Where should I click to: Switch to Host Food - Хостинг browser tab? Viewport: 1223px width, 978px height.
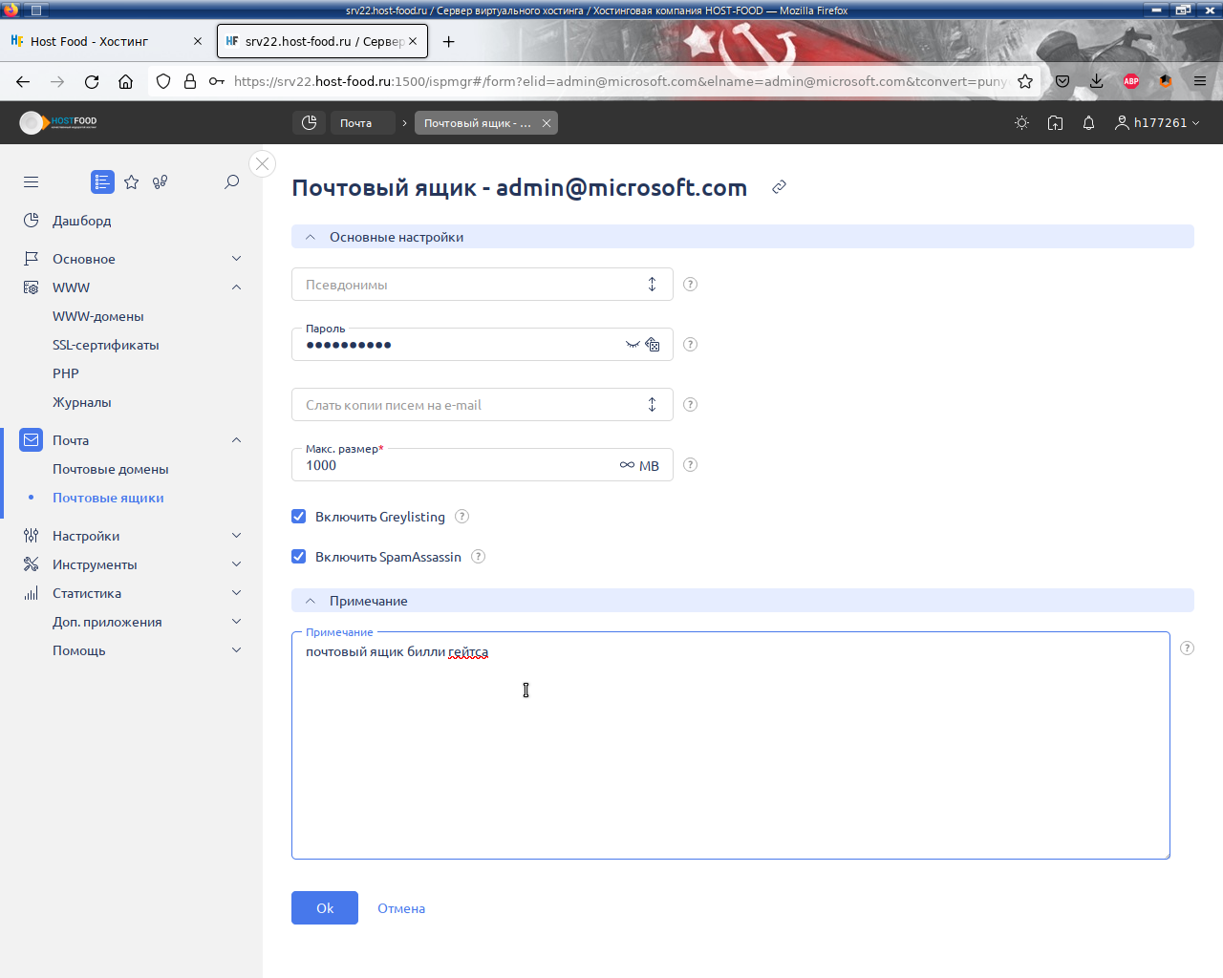[x=107, y=41]
